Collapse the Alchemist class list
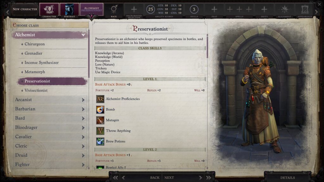 tap(83, 35)
